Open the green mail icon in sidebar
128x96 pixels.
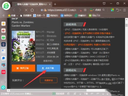click(x=3, y=38)
